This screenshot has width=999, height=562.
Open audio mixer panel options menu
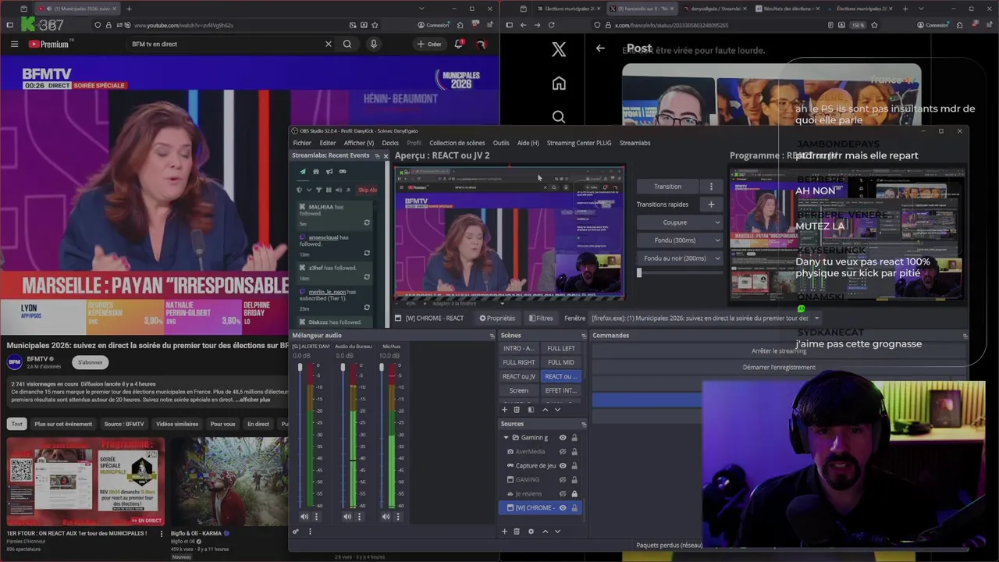coord(310,532)
